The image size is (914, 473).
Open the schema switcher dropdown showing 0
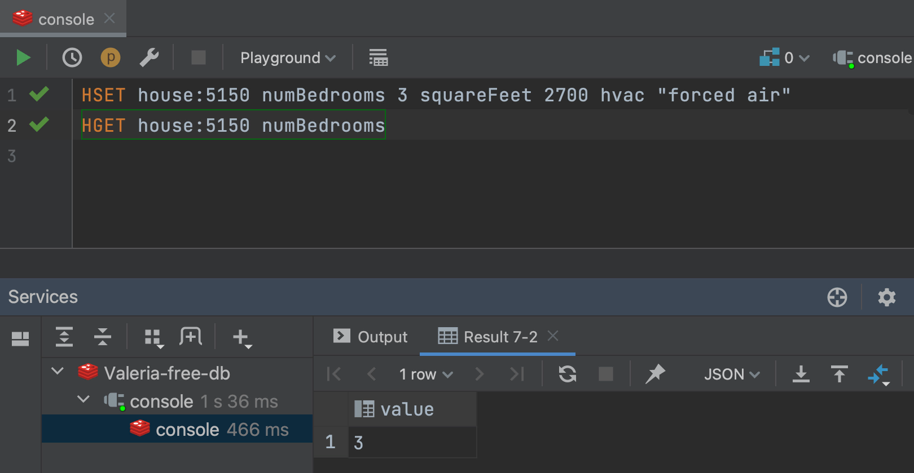pos(785,57)
